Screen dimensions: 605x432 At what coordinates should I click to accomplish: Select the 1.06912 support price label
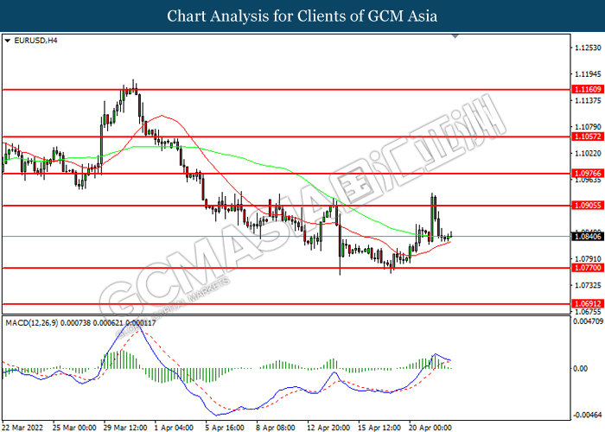tap(588, 304)
